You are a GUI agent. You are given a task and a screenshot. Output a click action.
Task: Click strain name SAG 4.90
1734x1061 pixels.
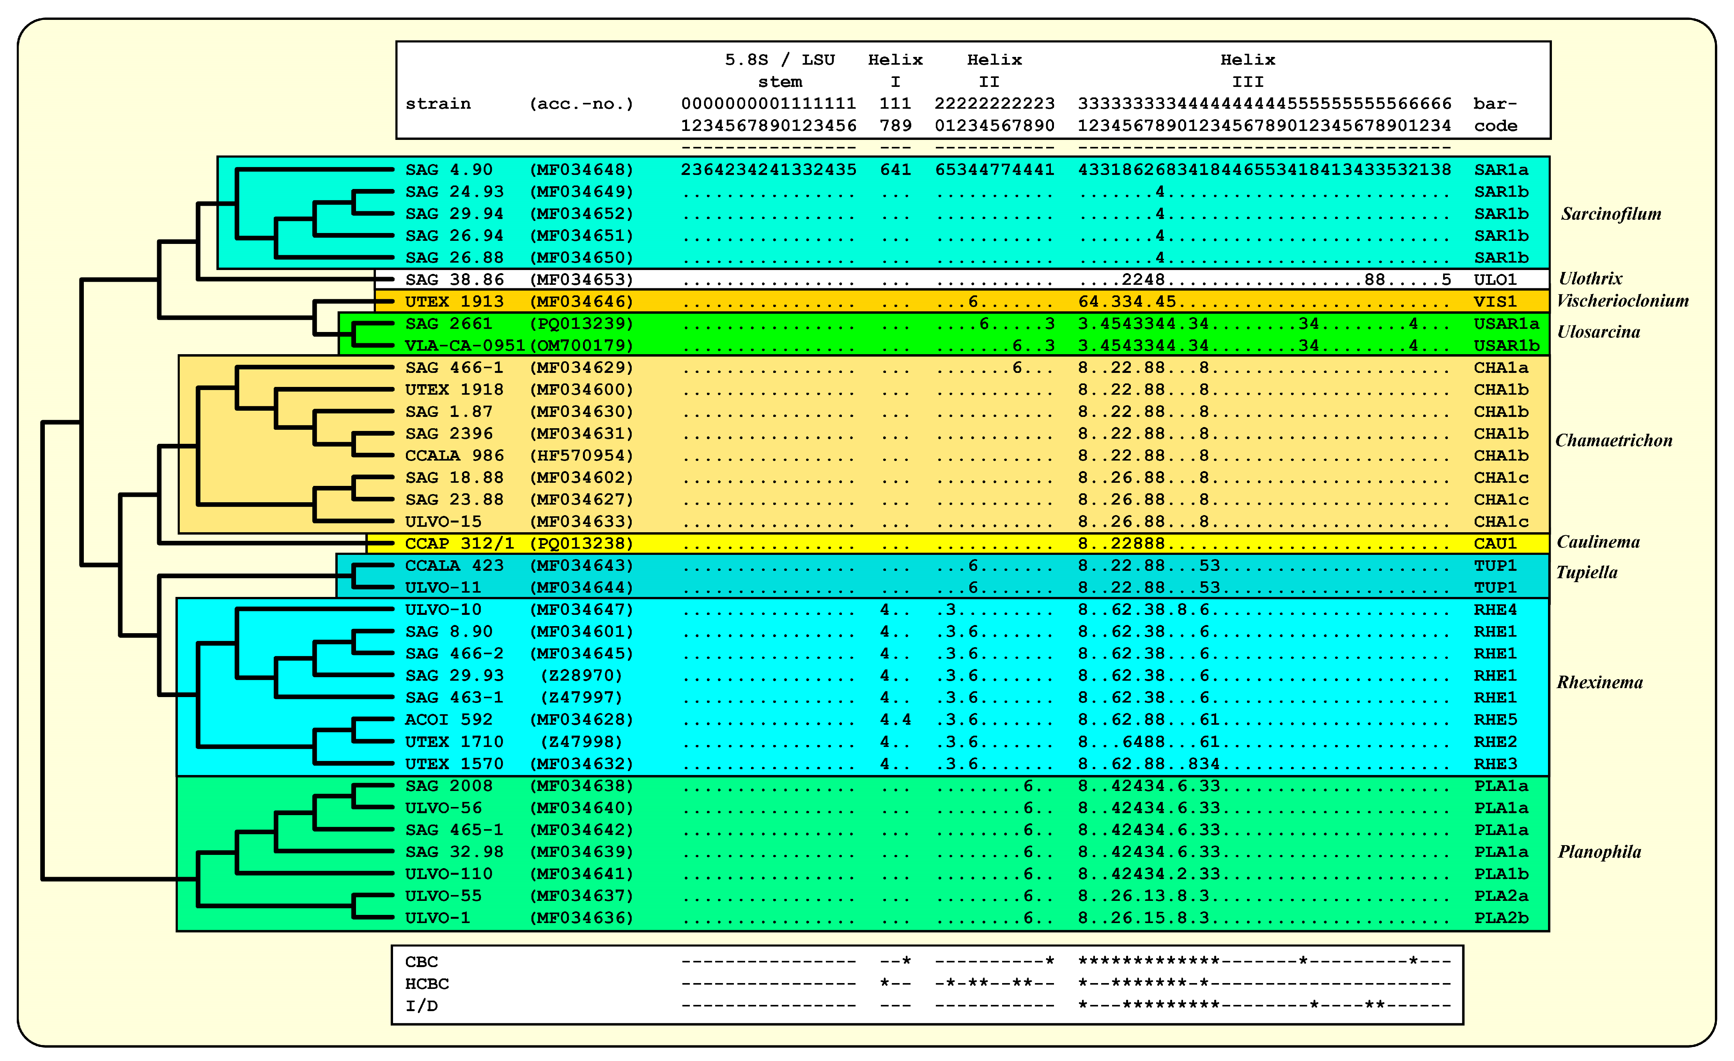pos(449,169)
